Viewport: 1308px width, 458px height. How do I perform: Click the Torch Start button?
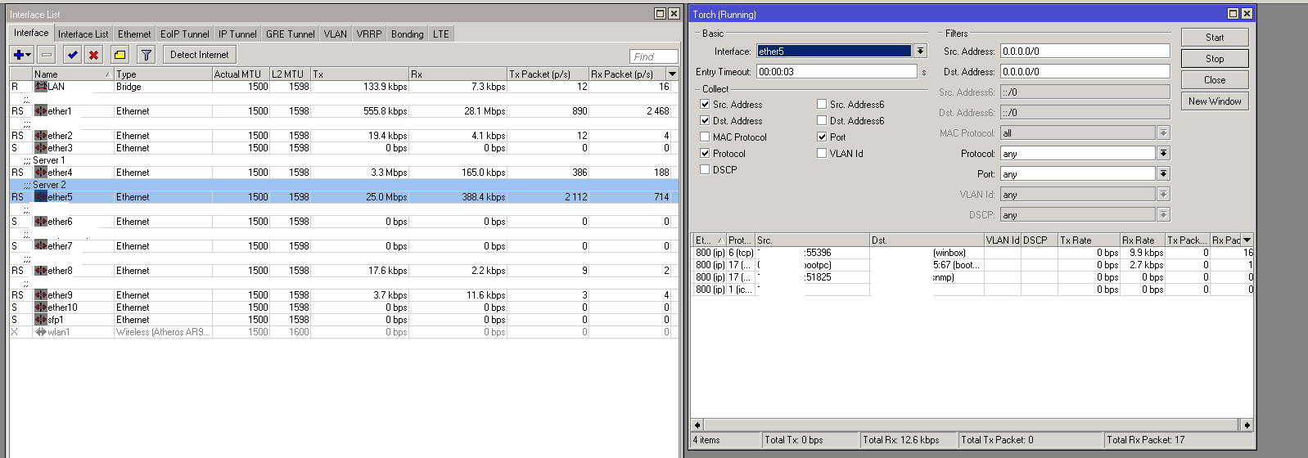pyautogui.click(x=1215, y=38)
